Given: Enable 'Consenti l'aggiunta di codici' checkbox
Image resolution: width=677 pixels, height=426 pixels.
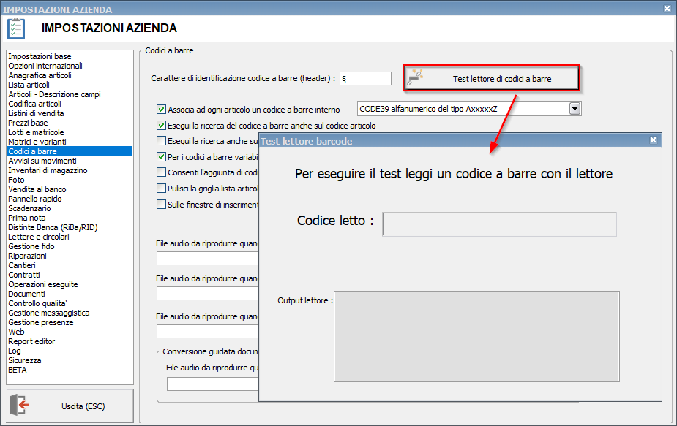Looking at the screenshot, I should click(162, 172).
